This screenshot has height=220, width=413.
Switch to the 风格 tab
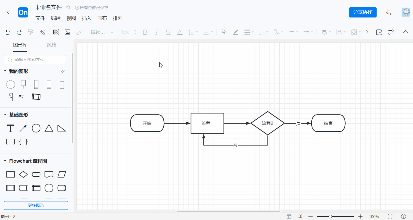pyautogui.click(x=51, y=45)
